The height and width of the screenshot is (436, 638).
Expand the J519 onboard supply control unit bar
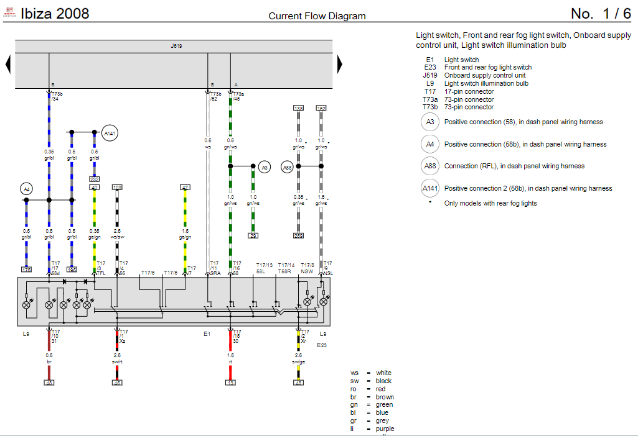tap(176, 45)
